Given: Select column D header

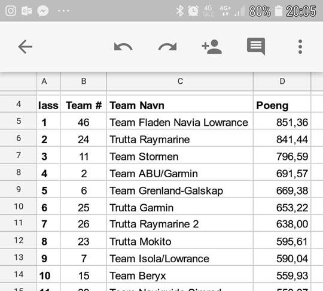Looking at the screenshot, I should [282, 81].
